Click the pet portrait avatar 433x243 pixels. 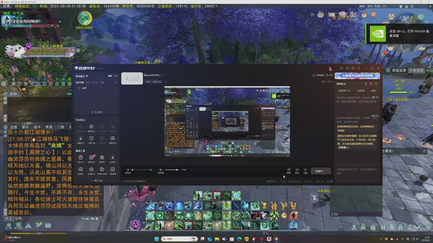14,51
